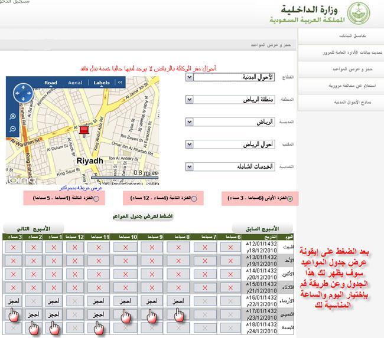The width and height of the screenshot is (384, 338).
Task: Click greyed X in Thursday's 6 AM slot
Action: [x=230, y=315]
